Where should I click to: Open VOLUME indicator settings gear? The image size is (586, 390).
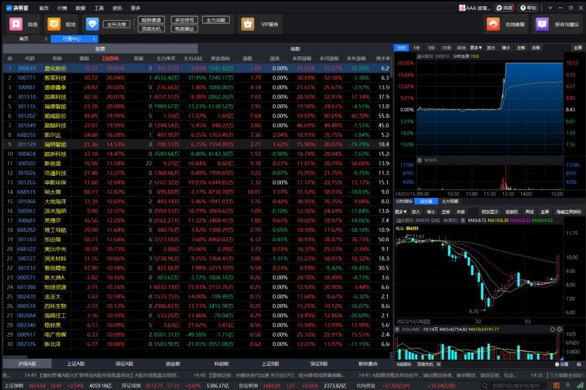(551, 330)
